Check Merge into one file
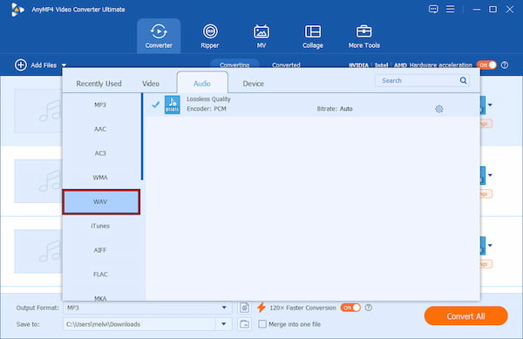Viewport: 523px width, 339px height. point(262,324)
